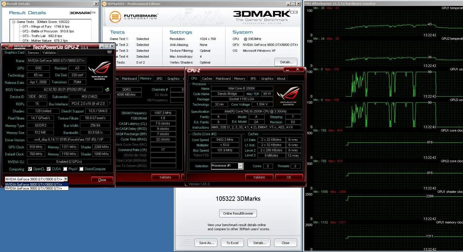Select the non-highlighted GeForce 9800 GTX dropdown entry

click(37, 188)
